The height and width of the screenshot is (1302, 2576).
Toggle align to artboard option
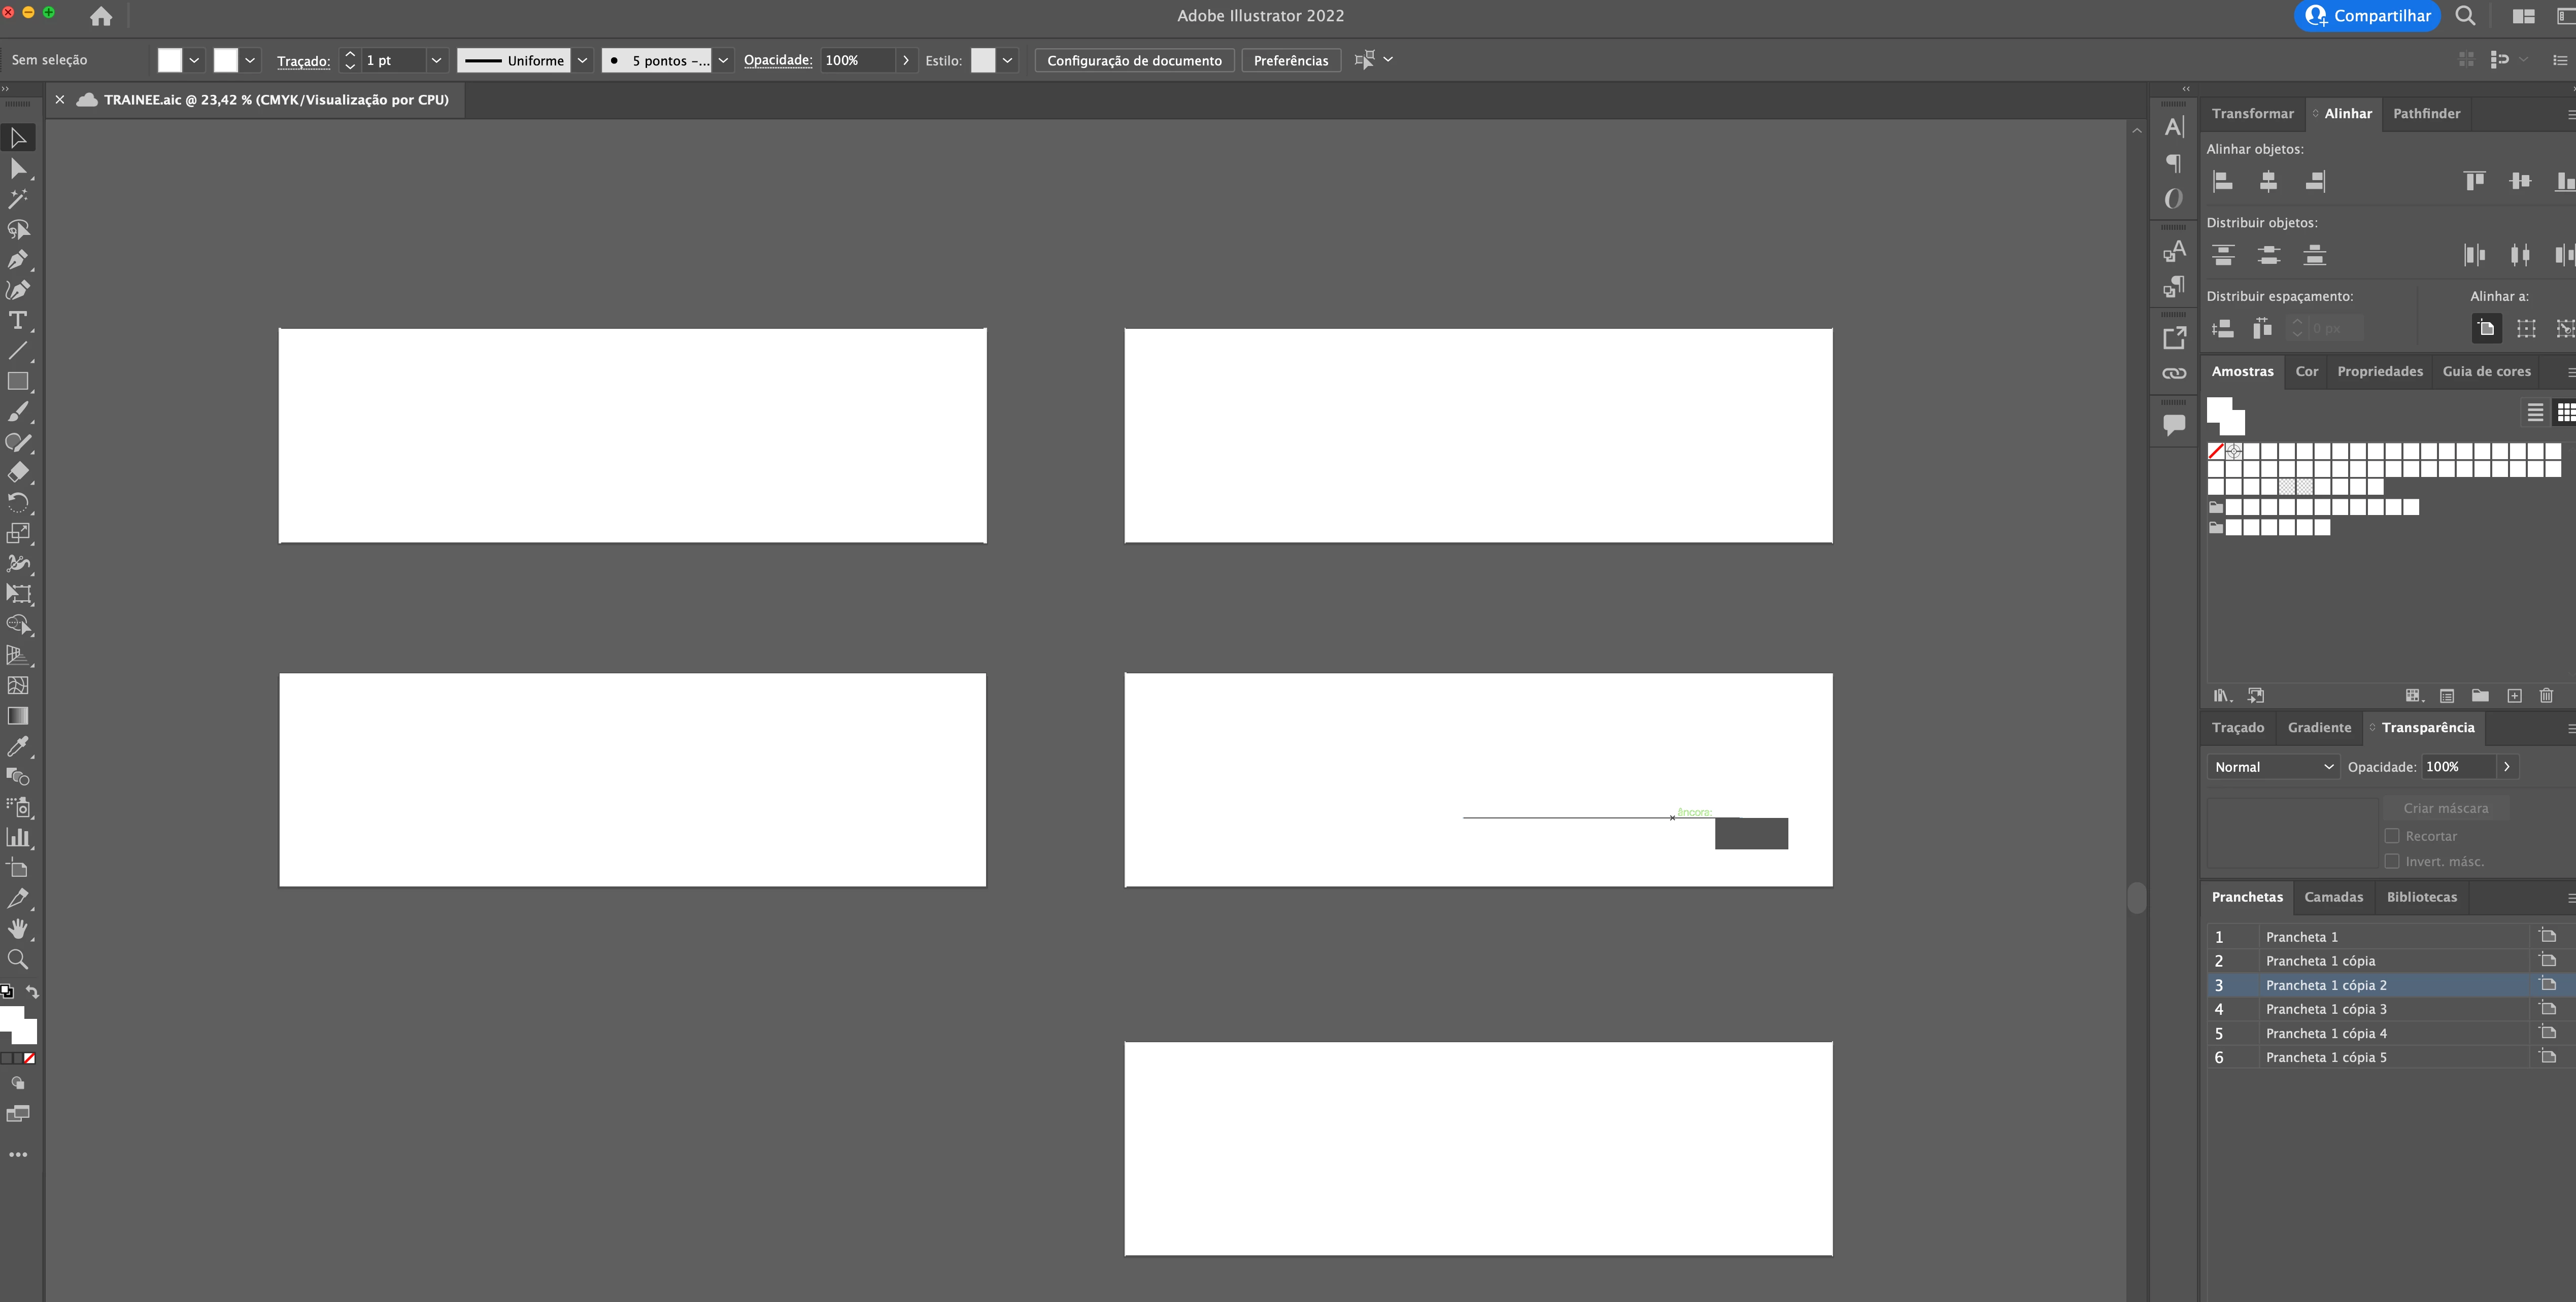(2486, 328)
